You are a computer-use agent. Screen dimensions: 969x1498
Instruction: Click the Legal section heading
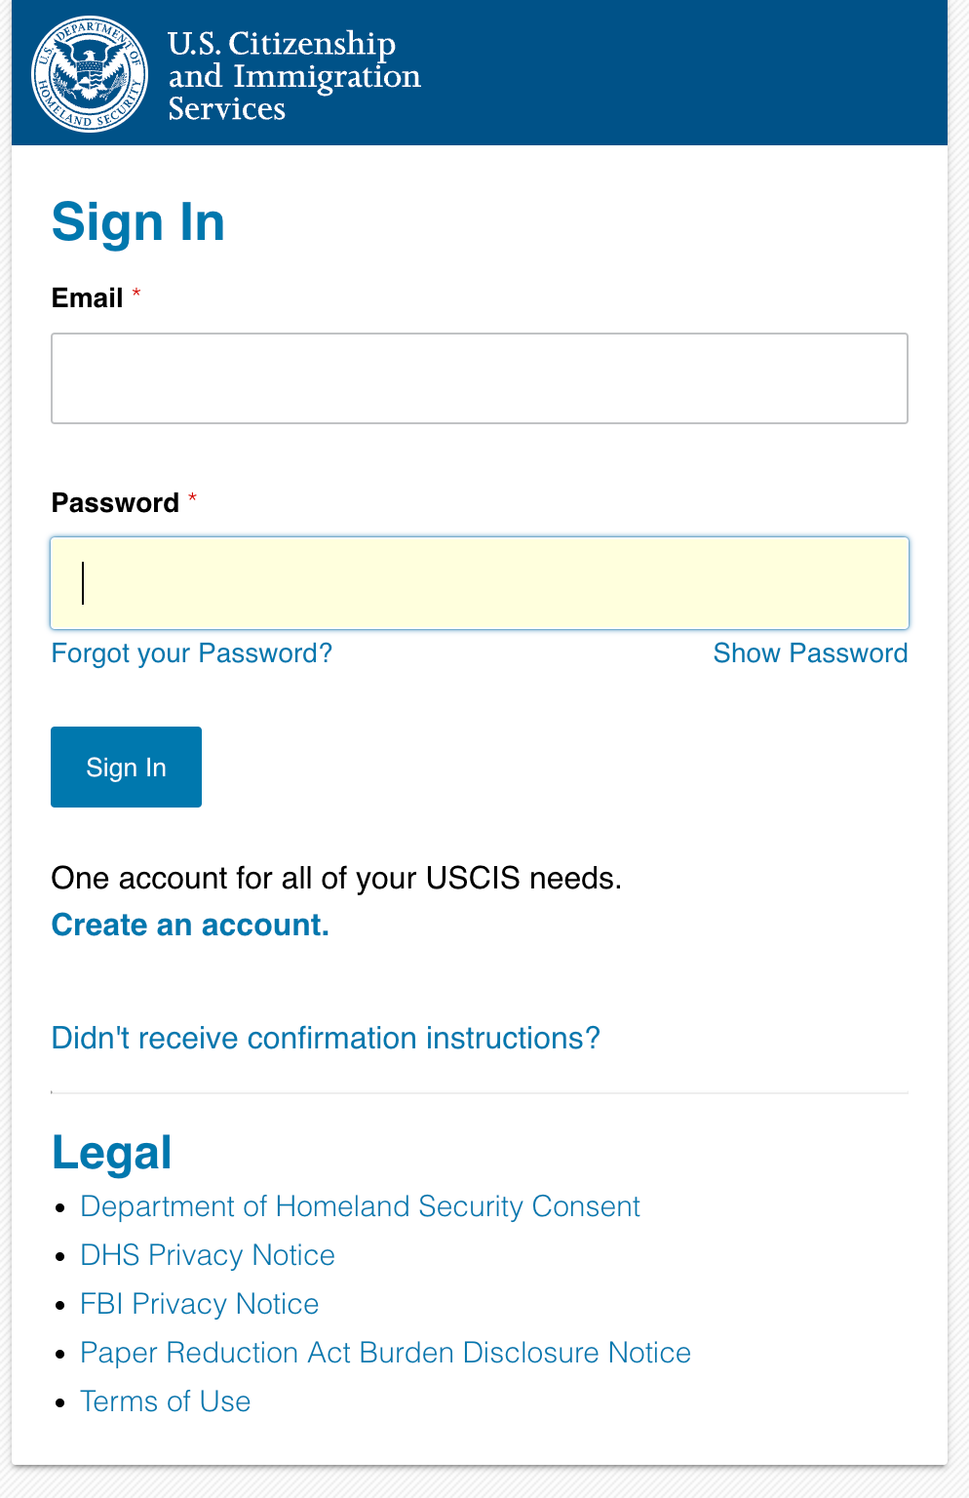tap(112, 1153)
